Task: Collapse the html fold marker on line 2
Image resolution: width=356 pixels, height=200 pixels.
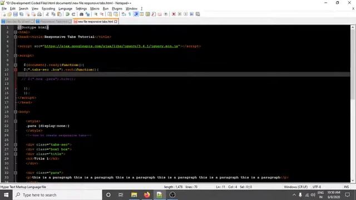Action: tap(16, 32)
